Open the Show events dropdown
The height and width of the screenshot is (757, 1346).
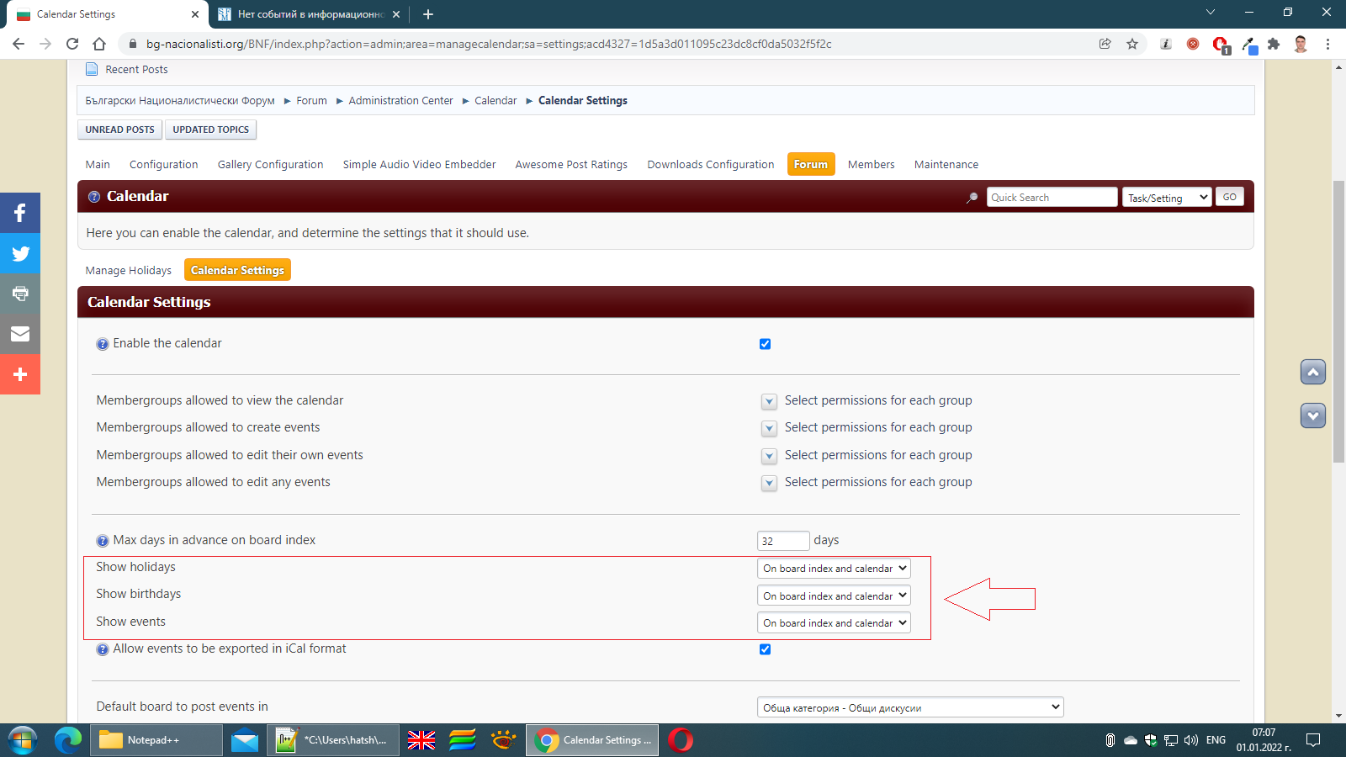[x=834, y=623]
